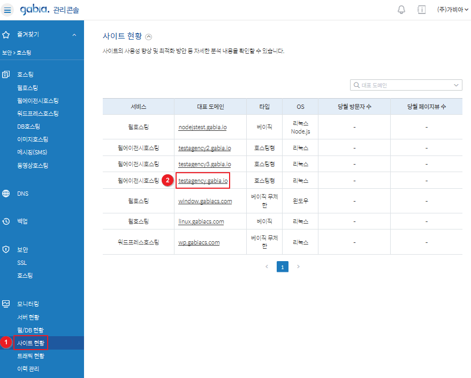
Task: Click the 타입 column header
Action: click(264, 107)
